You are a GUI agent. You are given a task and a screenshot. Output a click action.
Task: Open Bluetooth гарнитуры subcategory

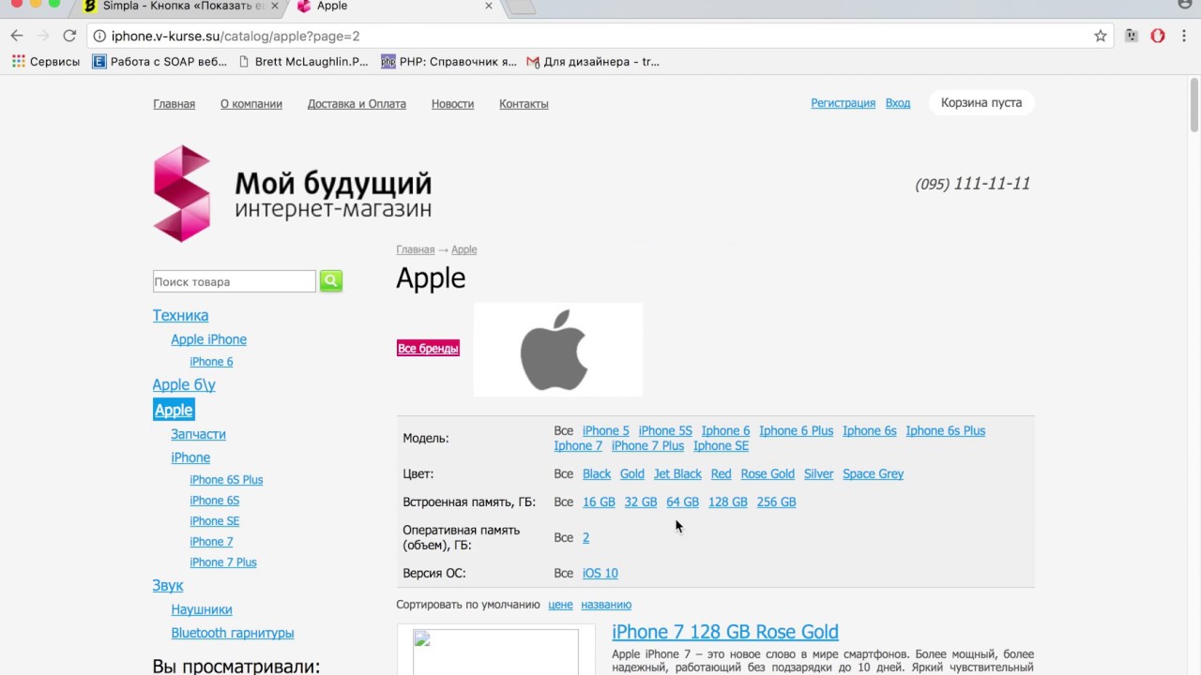coord(233,633)
